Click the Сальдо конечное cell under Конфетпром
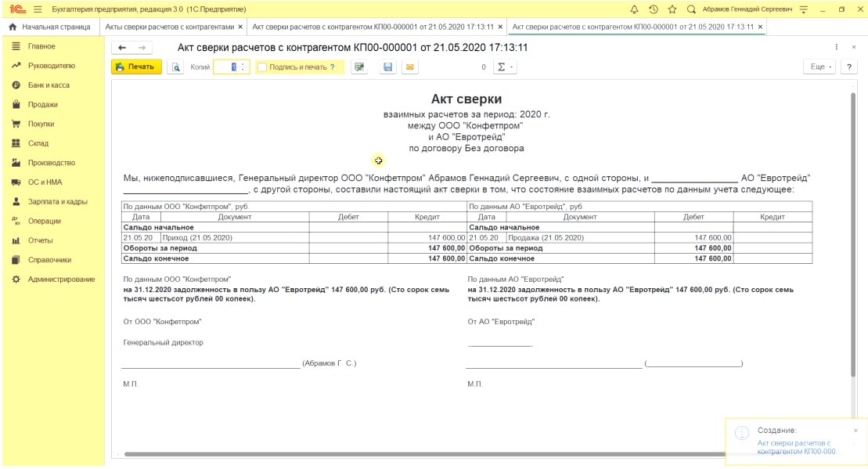Screen dimensions: 868x469 click(x=215, y=258)
